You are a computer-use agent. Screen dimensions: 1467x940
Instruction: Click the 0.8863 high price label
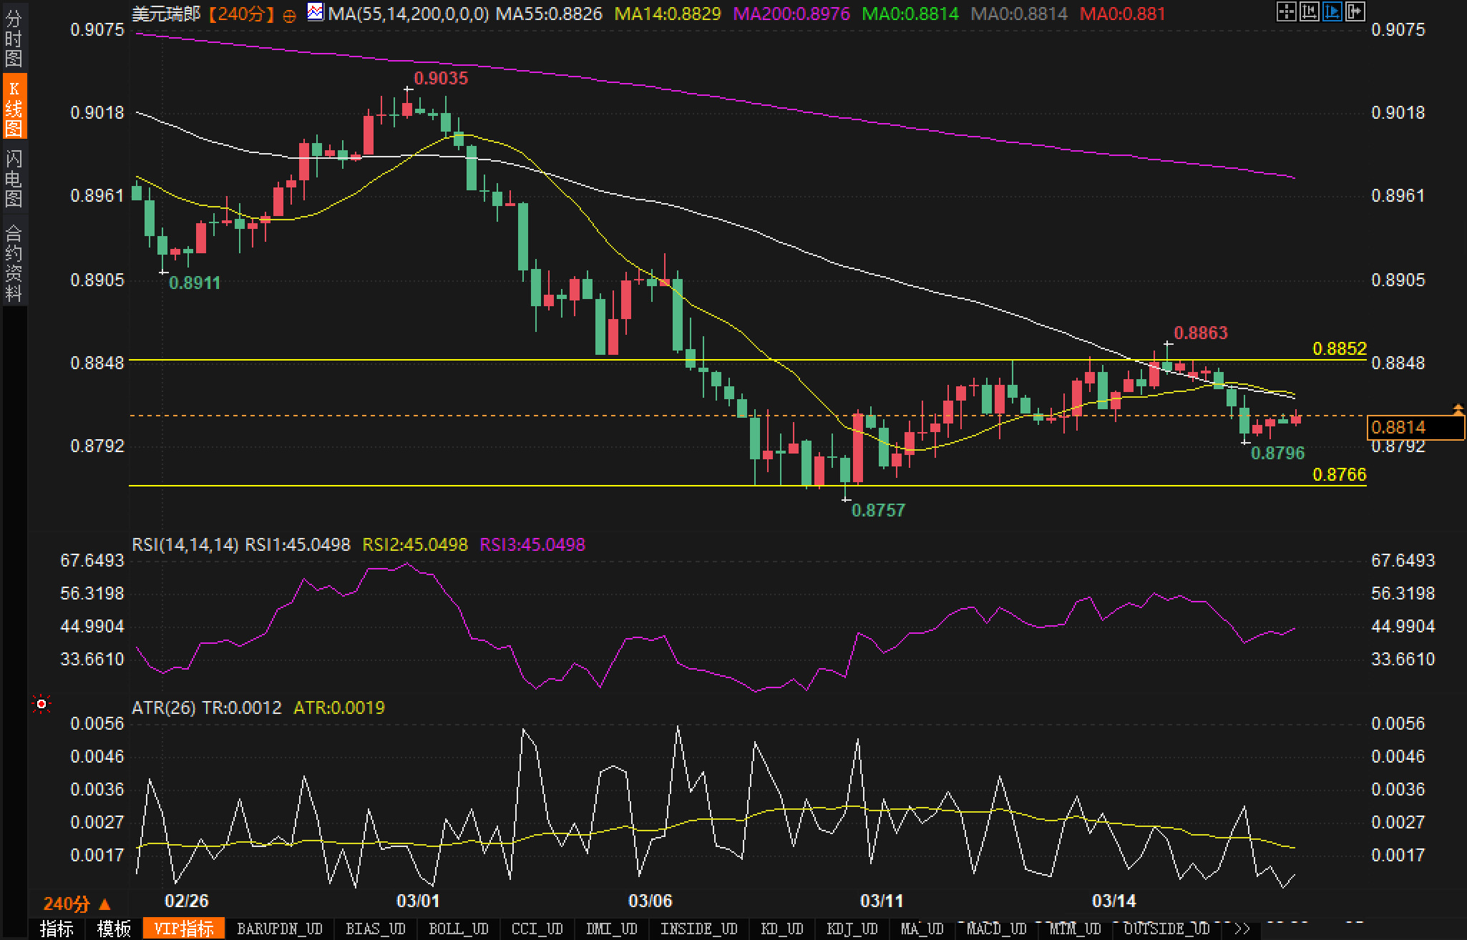click(x=1201, y=333)
